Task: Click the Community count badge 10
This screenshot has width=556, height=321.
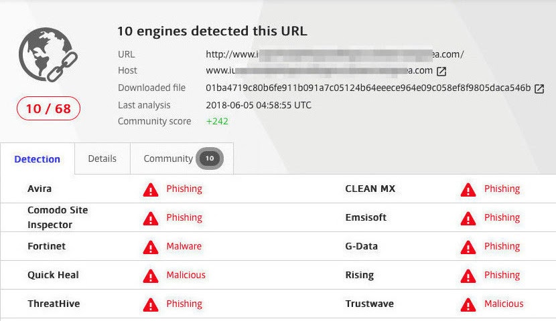Action: [210, 158]
